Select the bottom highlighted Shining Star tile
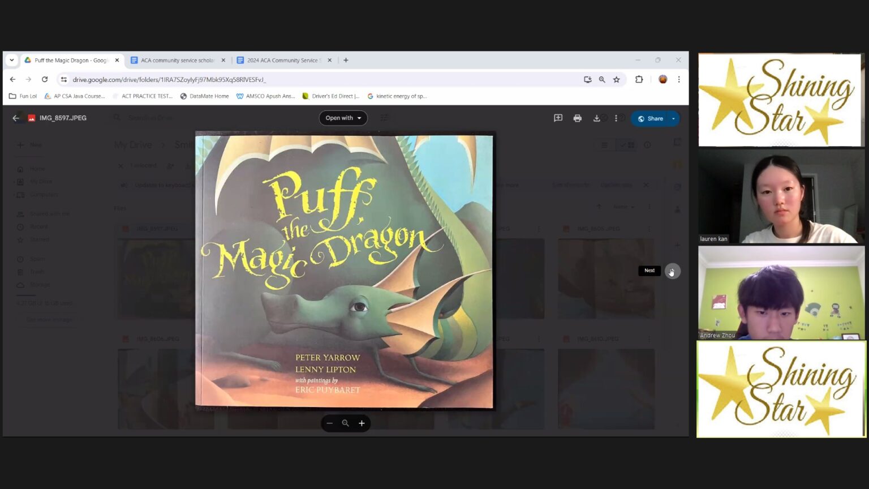This screenshot has width=869, height=489. pyautogui.click(x=781, y=389)
